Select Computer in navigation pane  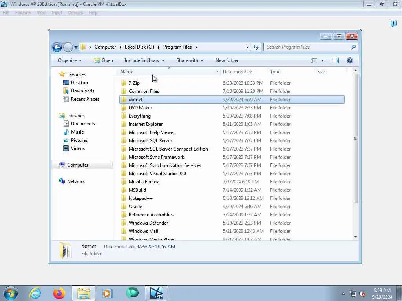click(x=78, y=165)
